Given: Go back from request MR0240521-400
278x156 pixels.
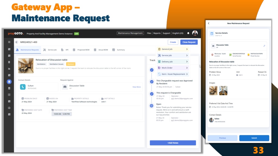Looking at the screenshot, I should coord(17,42).
